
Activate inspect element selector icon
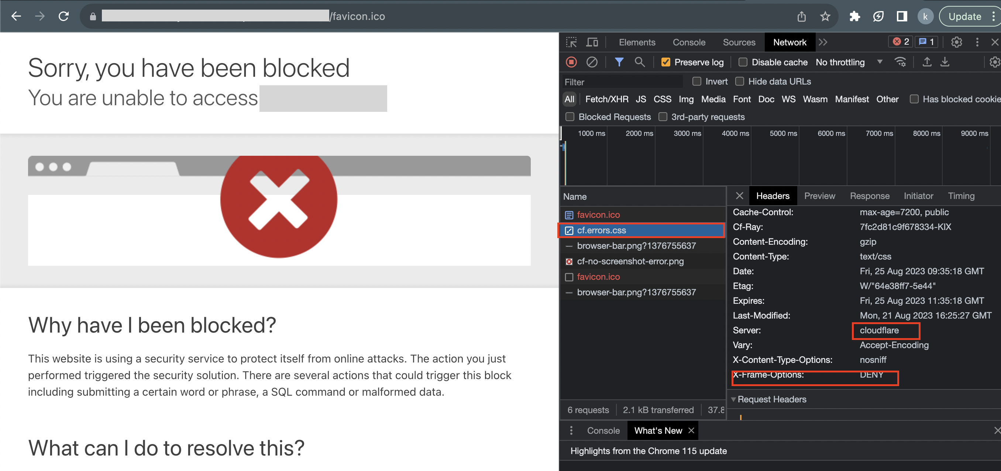[571, 42]
